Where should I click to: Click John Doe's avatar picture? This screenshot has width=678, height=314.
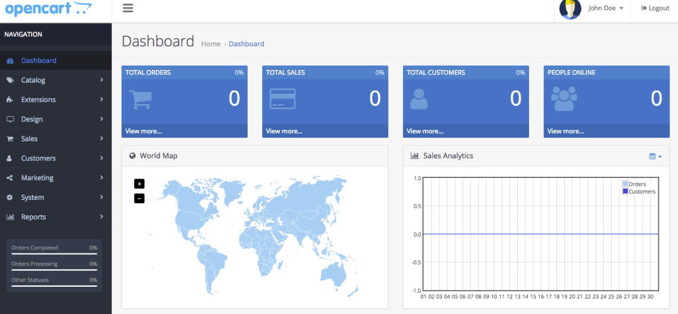pos(570,9)
